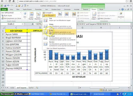Switch to Normal view in status bar
This screenshot has width=133, height=96.
101,90
